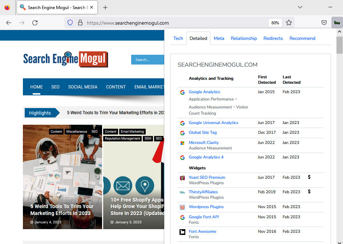The height and width of the screenshot is (244, 343).
Task: Click the Microsoft logo beside Microsoft Clarity
Action: (x=182, y=143)
